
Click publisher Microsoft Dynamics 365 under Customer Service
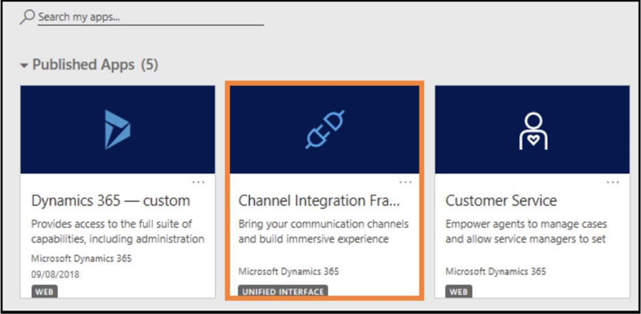tap(496, 271)
